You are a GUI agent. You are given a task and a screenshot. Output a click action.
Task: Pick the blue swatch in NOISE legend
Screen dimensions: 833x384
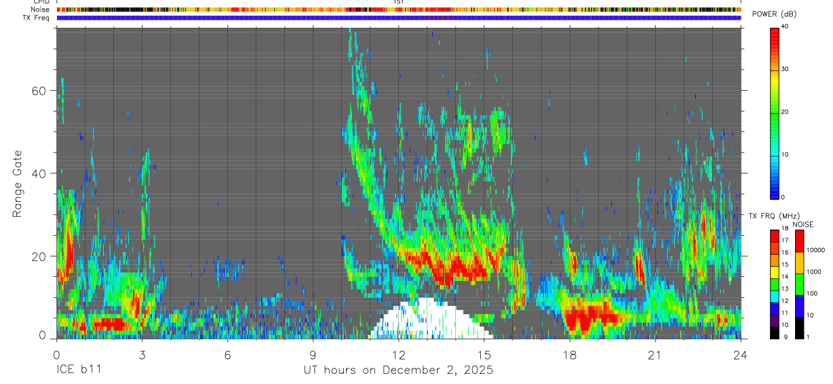click(799, 306)
